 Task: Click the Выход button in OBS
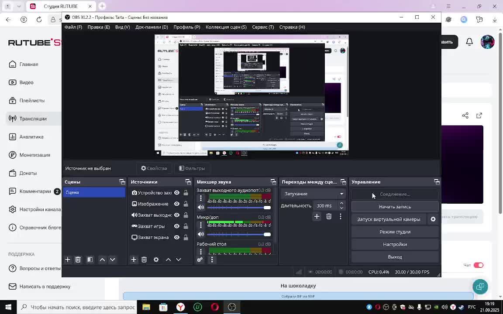click(x=395, y=257)
